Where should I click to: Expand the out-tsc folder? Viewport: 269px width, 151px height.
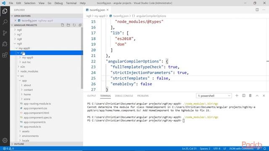26,62
